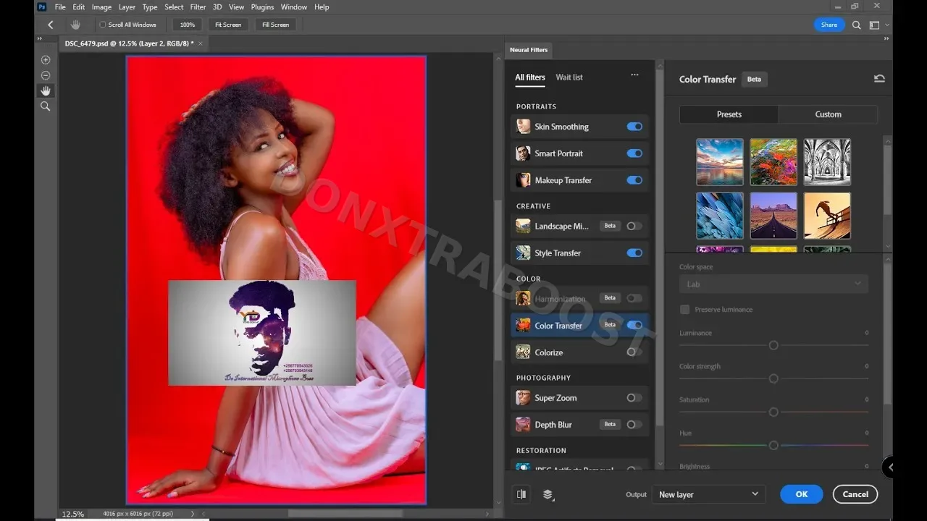The width and height of the screenshot is (927, 521).
Task: Click the Skin Smoothing filter icon
Action: click(523, 127)
